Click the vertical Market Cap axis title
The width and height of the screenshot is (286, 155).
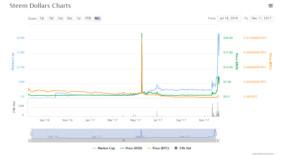[13, 61]
